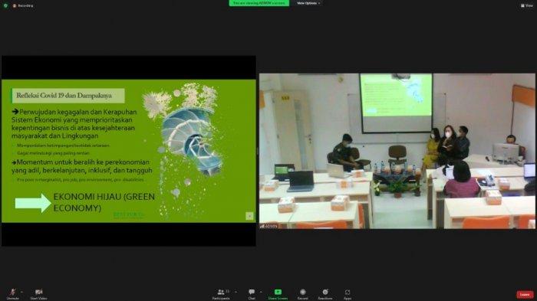Leave the meeting

[x=525, y=294]
